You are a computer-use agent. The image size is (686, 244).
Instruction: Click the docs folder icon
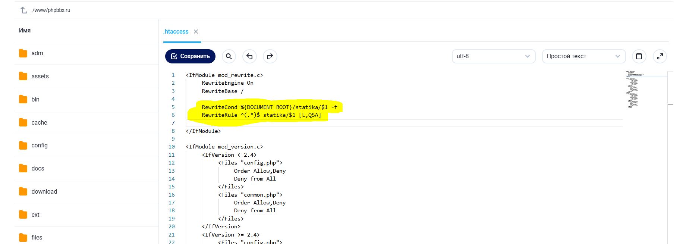tap(23, 168)
